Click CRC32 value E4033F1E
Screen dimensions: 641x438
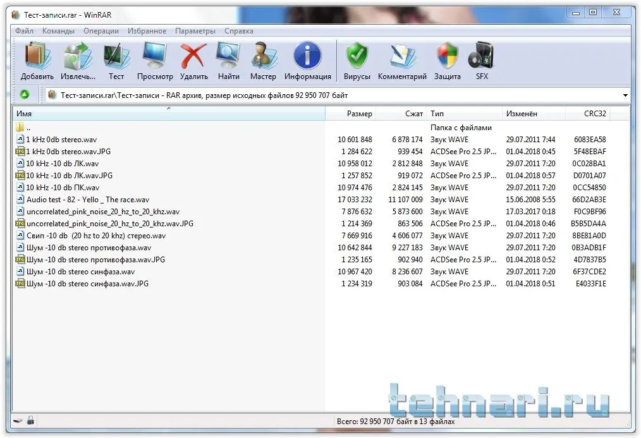click(590, 284)
